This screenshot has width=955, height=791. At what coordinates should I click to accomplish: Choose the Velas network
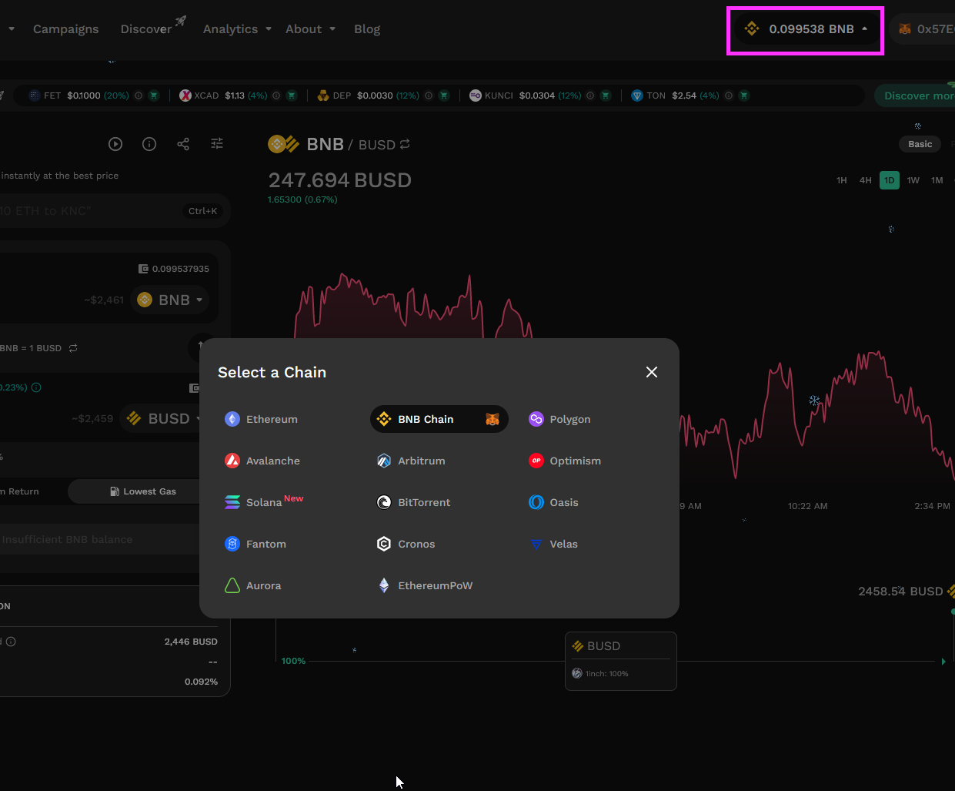554,544
